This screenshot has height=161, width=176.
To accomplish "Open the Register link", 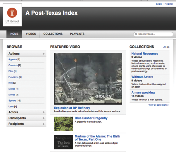I will (x=169, y=4).
